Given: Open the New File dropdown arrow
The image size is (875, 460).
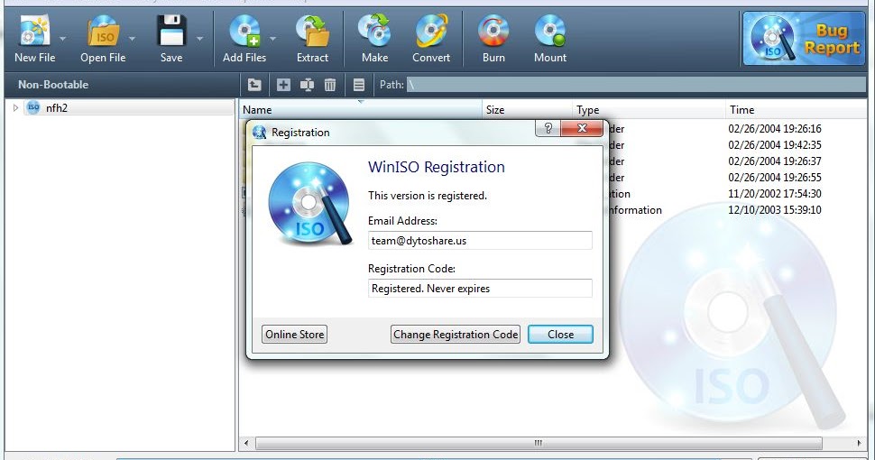Looking at the screenshot, I should click(x=62, y=39).
